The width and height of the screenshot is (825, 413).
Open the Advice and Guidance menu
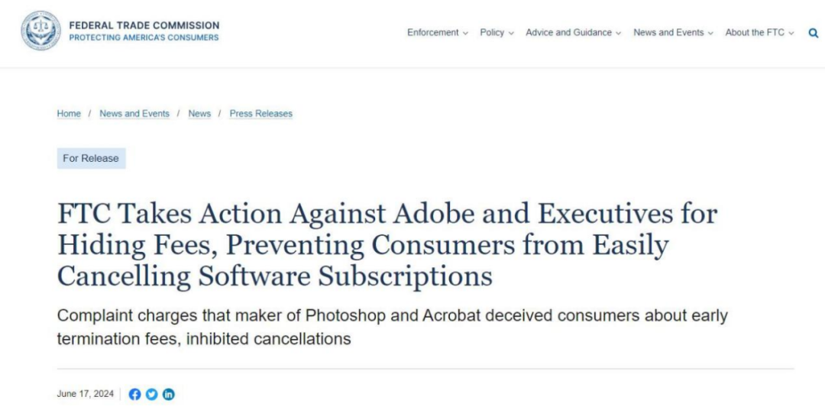click(573, 33)
